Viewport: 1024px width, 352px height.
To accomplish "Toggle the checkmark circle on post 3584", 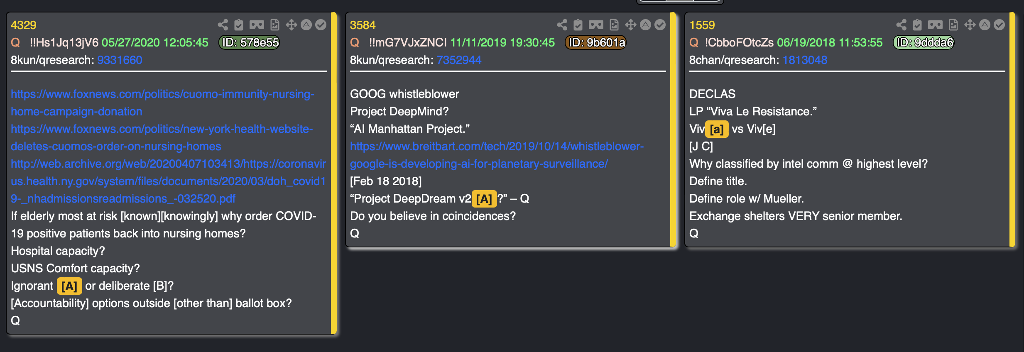I will 660,25.
